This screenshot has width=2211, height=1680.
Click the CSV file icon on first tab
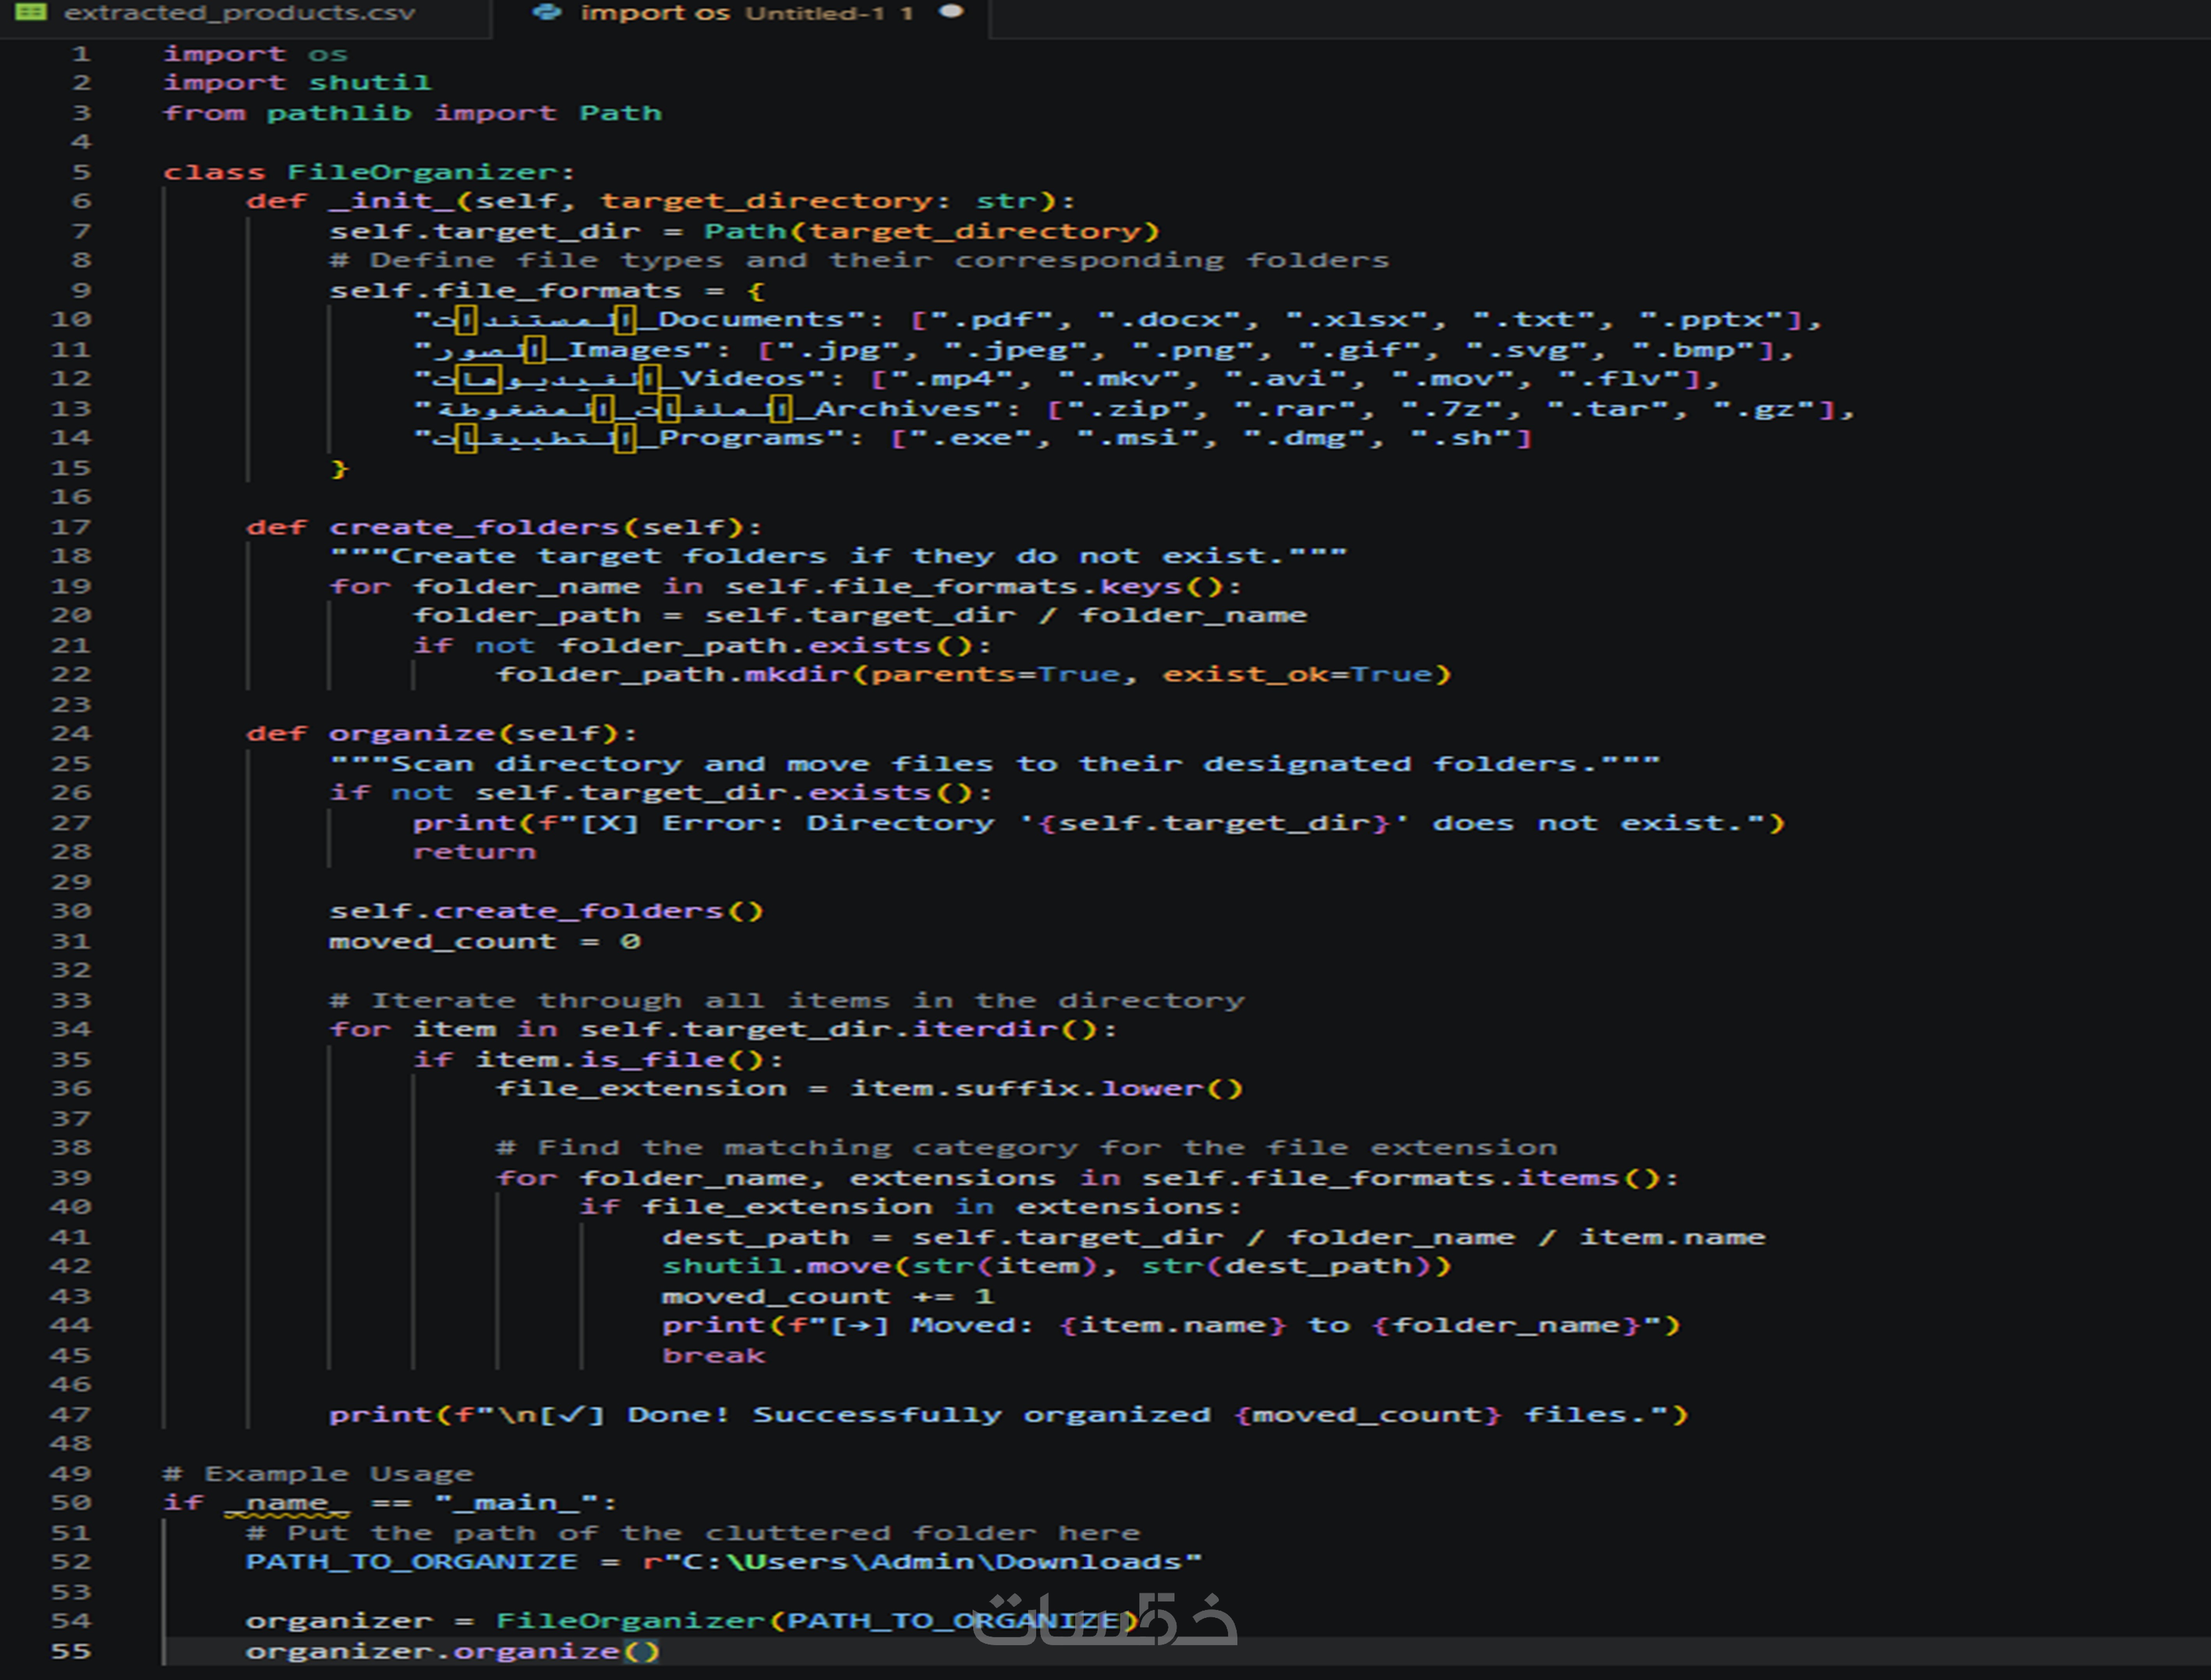coord(31,13)
